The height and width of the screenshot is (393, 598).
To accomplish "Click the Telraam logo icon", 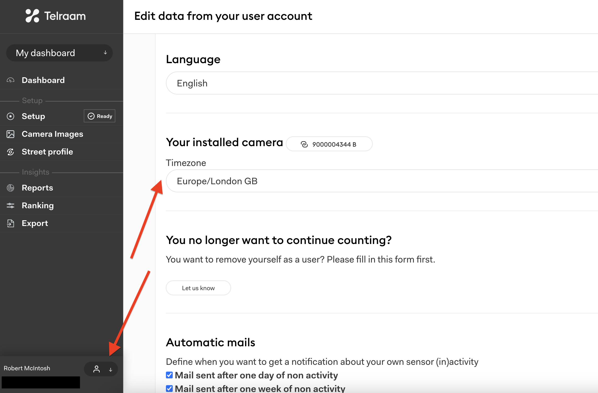I will pyautogui.click(x=32, y=16).
